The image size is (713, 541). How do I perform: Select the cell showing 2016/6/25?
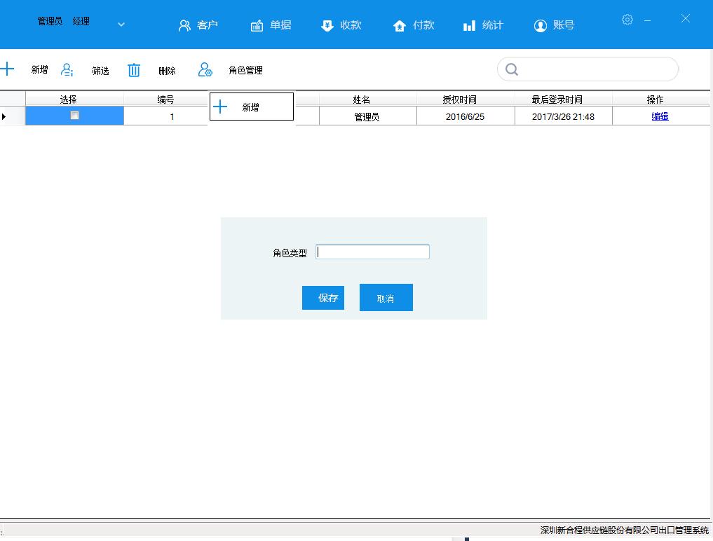pyautogui.click(x=466, y=116)
